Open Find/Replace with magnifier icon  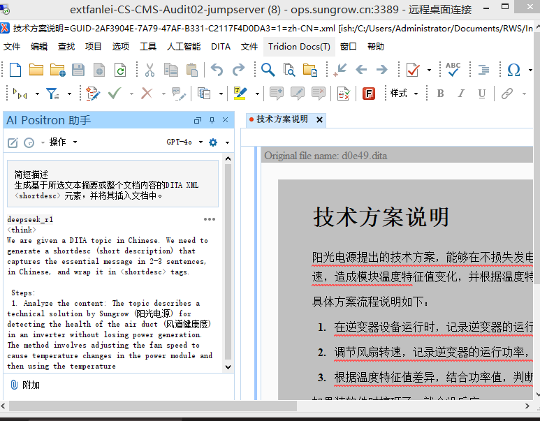coord(268,70)
